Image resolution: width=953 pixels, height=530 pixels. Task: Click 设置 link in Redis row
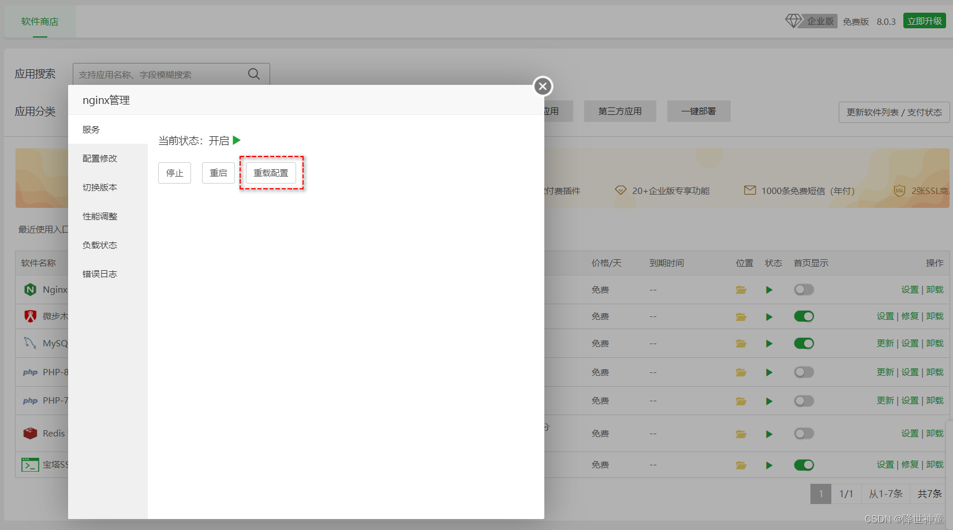click(x=910, y=433)
